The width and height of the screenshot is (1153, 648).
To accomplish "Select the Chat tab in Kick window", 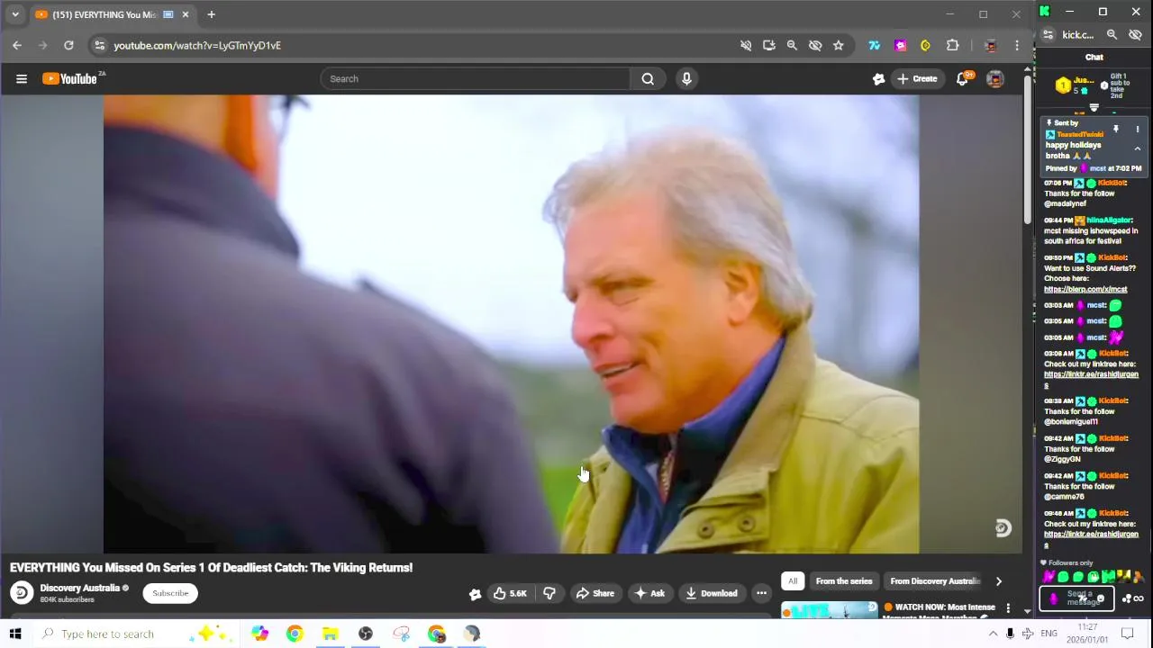I will [1094, 57].
